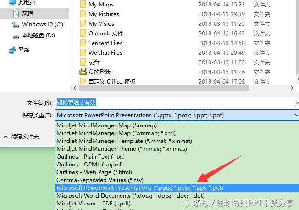The image size is (299, 210).
Task: Open the 保存类型 combo box
Action: [x=177, y=115]
